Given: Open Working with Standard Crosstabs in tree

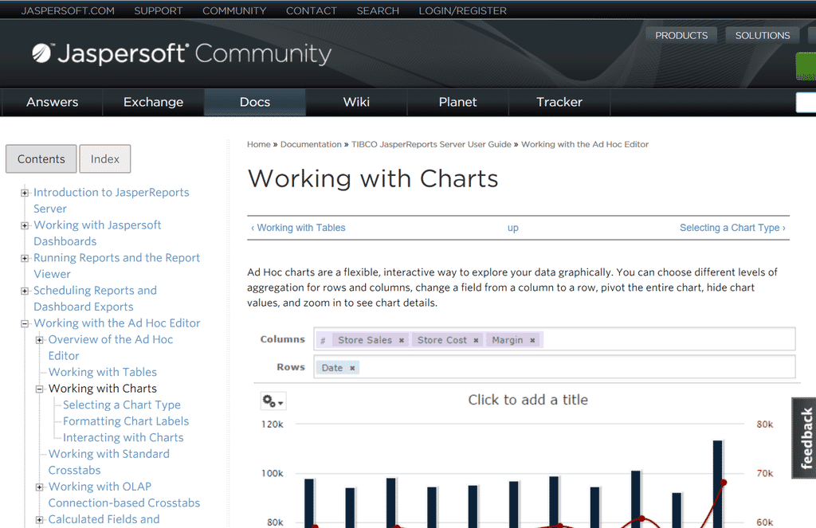Looking at the screenshot, I should [x=108, y=462].
